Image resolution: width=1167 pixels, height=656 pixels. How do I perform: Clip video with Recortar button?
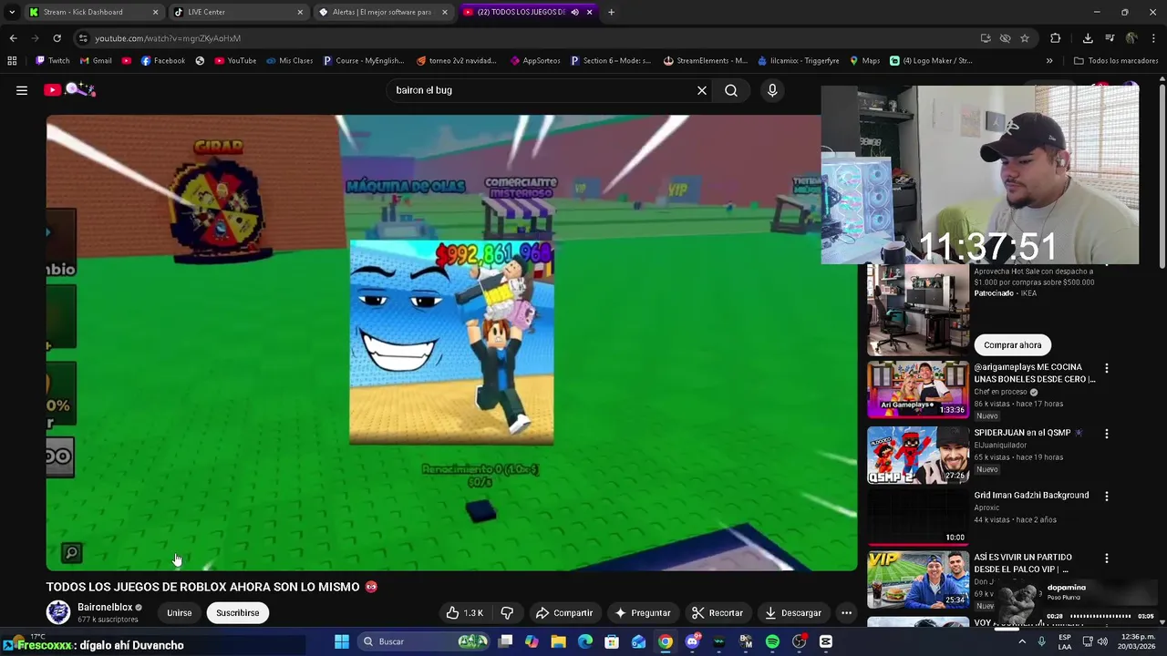tap(717, 613)
